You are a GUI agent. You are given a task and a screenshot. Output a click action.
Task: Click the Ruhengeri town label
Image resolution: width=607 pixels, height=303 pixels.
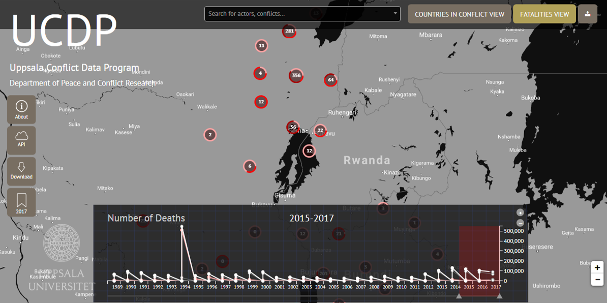pyautogui.click(x=343, y=112)
